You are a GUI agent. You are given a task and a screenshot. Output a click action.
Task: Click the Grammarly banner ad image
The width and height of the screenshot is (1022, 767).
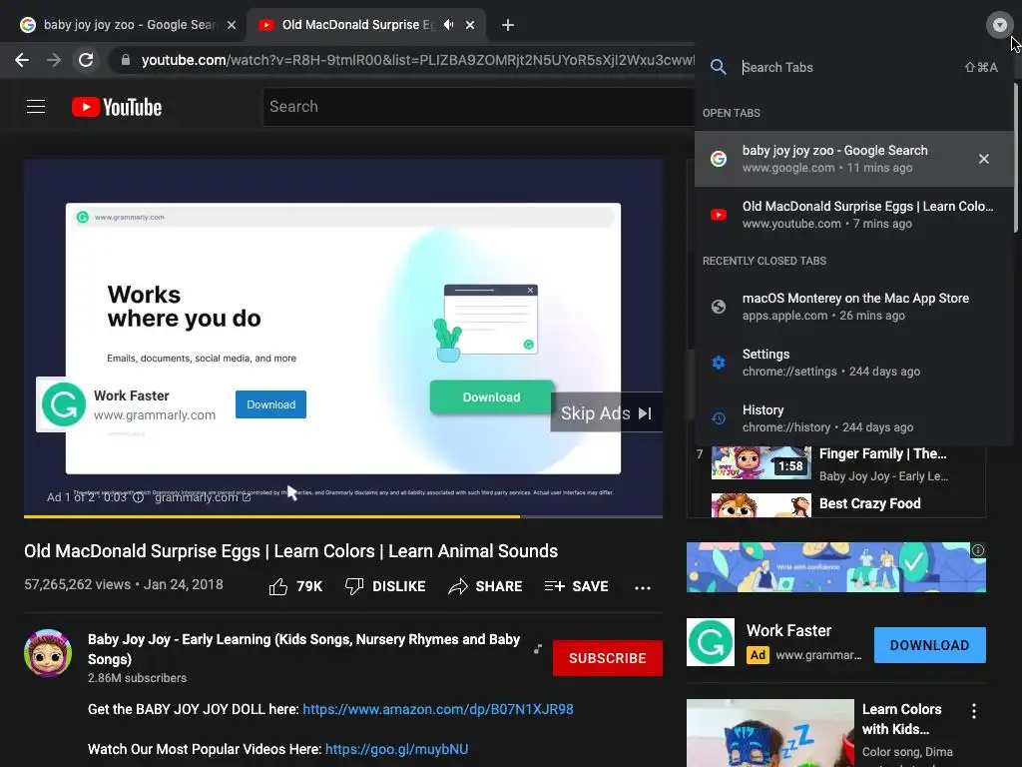click(835, 567)
